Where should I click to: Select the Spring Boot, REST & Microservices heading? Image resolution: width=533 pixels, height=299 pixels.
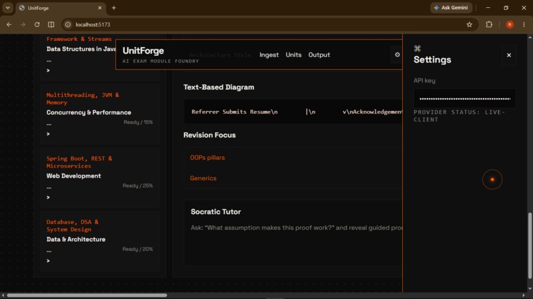pos(79,162)
